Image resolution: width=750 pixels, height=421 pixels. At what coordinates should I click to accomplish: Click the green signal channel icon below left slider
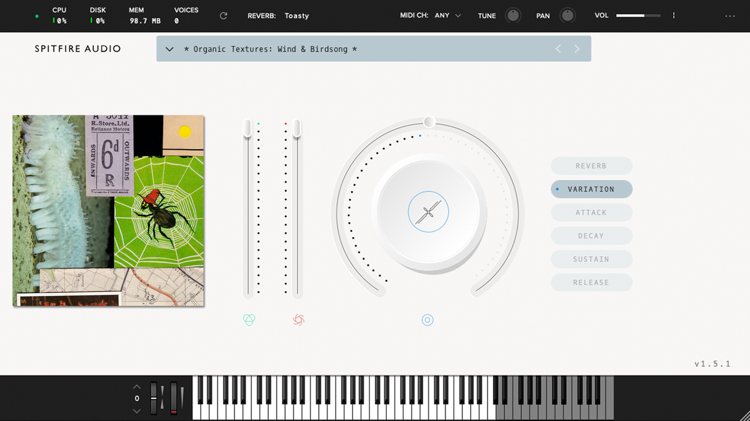[249, 319]
